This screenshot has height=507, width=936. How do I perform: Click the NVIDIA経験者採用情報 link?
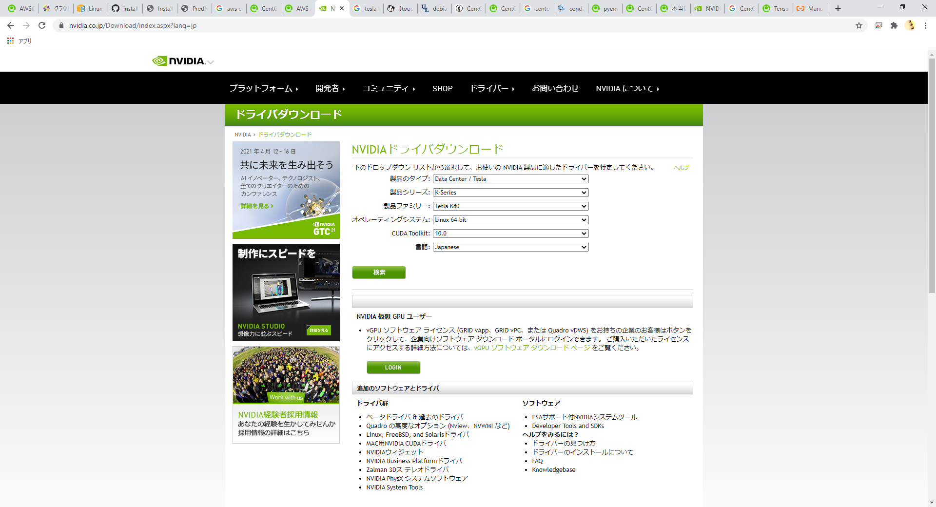click(278, 414)
